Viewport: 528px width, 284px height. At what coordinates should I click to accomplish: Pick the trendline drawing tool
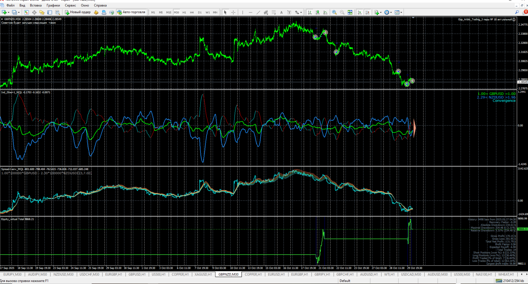(258, 12)
